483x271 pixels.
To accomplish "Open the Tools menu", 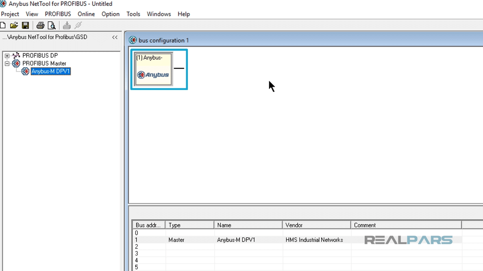I will (133, 14).
